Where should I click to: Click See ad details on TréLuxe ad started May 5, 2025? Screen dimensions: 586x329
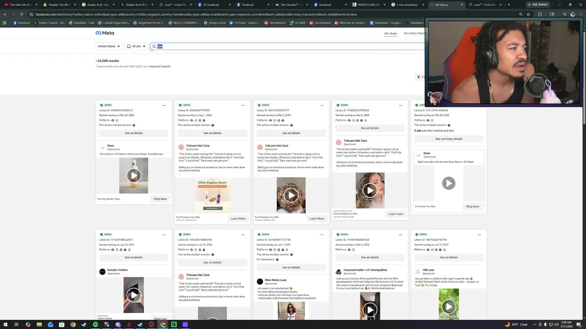(291, 133)
